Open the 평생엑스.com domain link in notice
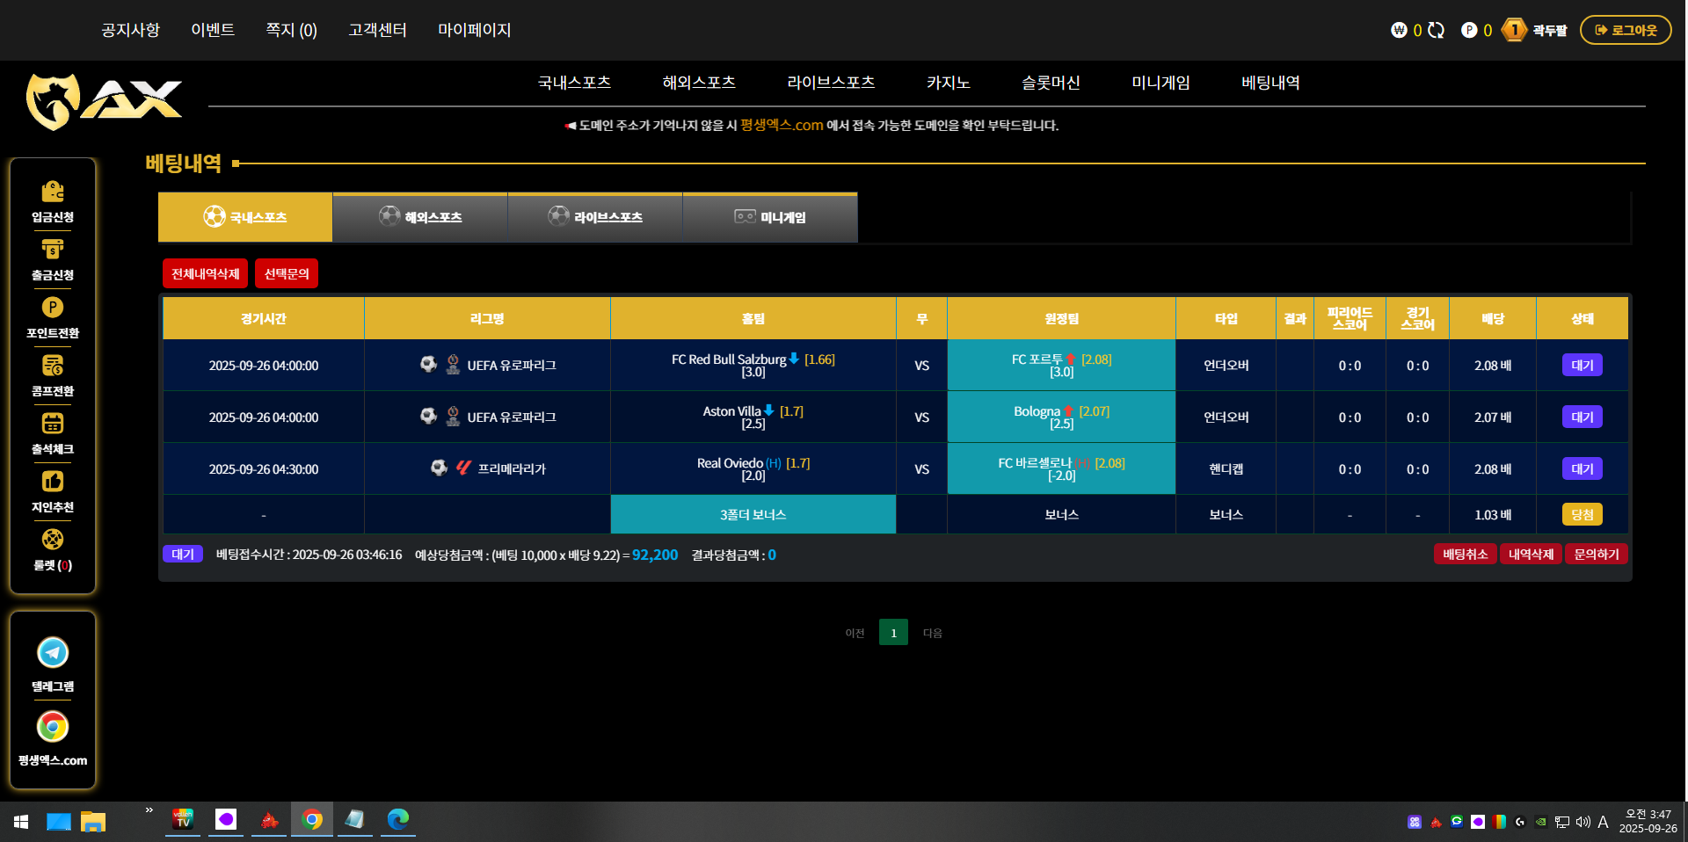The width and height of the screenshot is (1688, 842). tap(782, 125)
